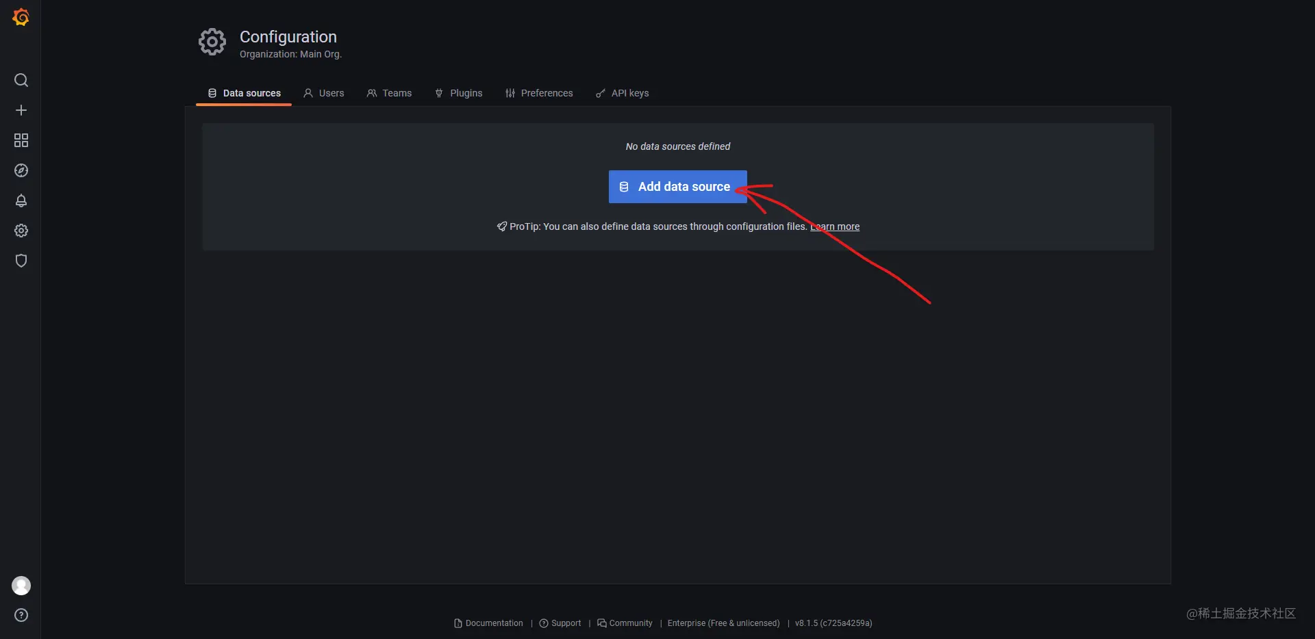The height and width of the screenshot is (639, 1315).
Task: Switch to the Users tab
Action: coord(324,93)
